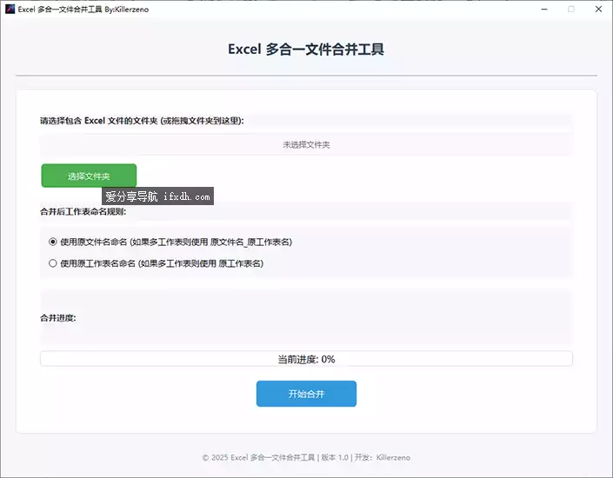Click the disabled maximize window button
Viewport: 613px width, 478px height.
tap(571, 9)
